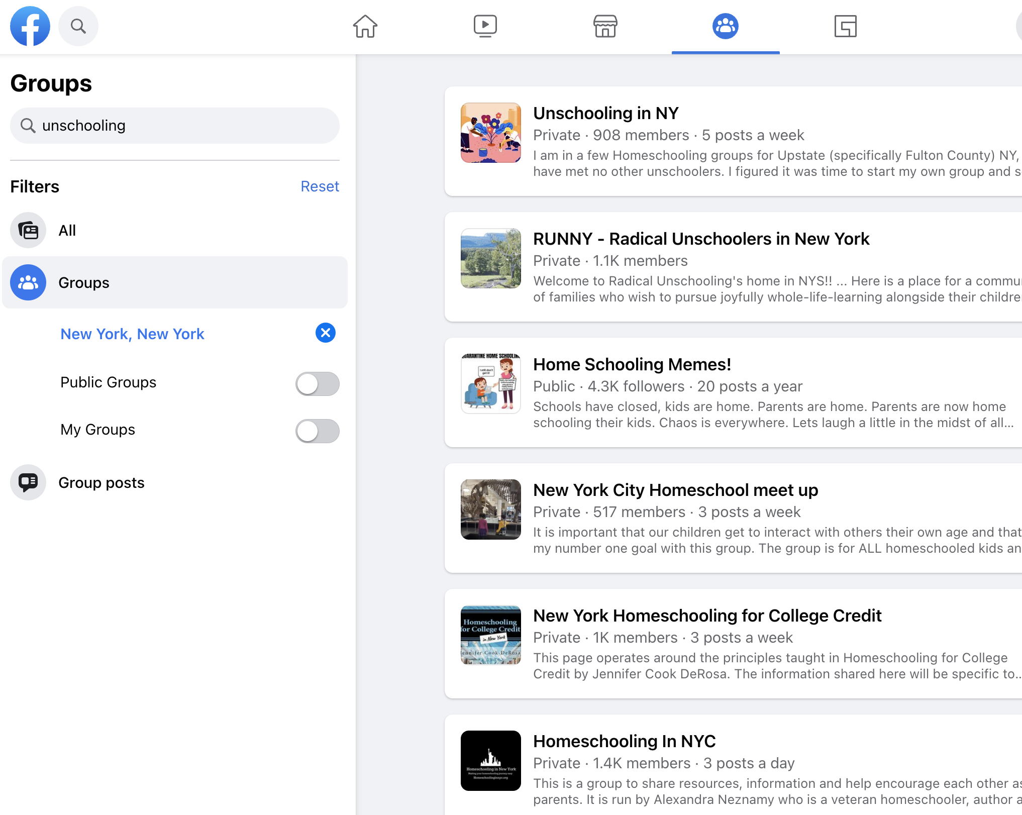Click Homeschooling for College Credit thumbnail
This screenshot has width=1022, height=815.
click(491, 635)
